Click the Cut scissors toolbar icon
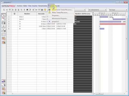Screen dimensions: 129x96 coord(19,10)
